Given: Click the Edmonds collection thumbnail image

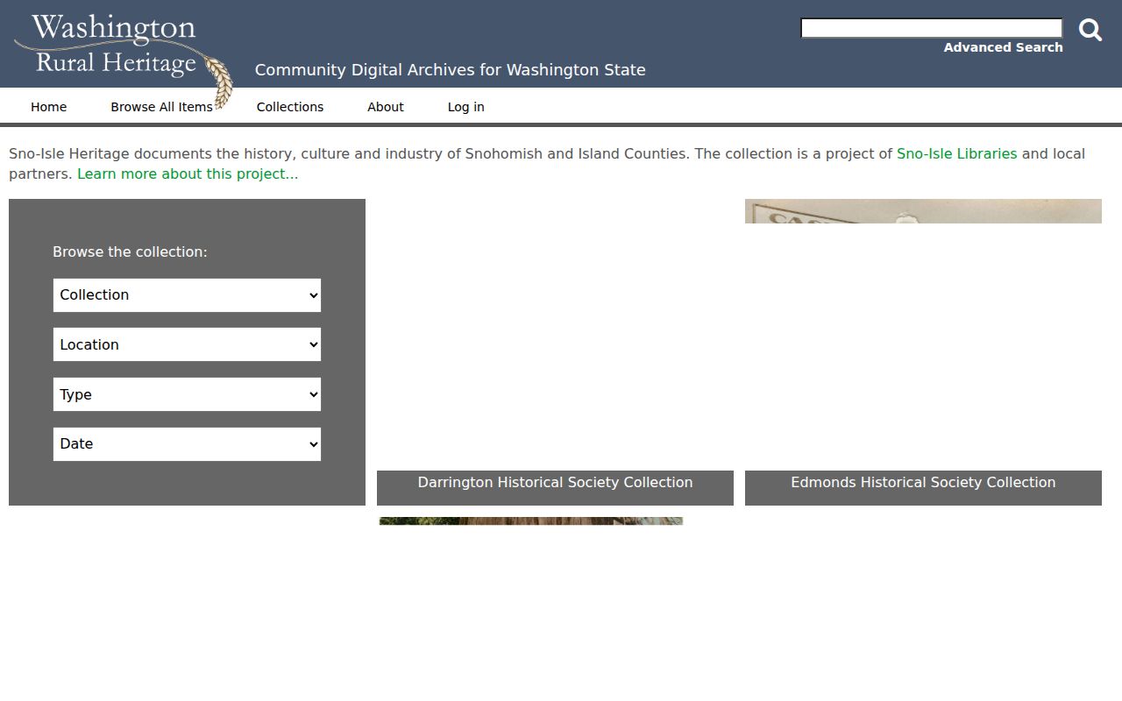Looking at the screenshot, I should pos(923,211).
